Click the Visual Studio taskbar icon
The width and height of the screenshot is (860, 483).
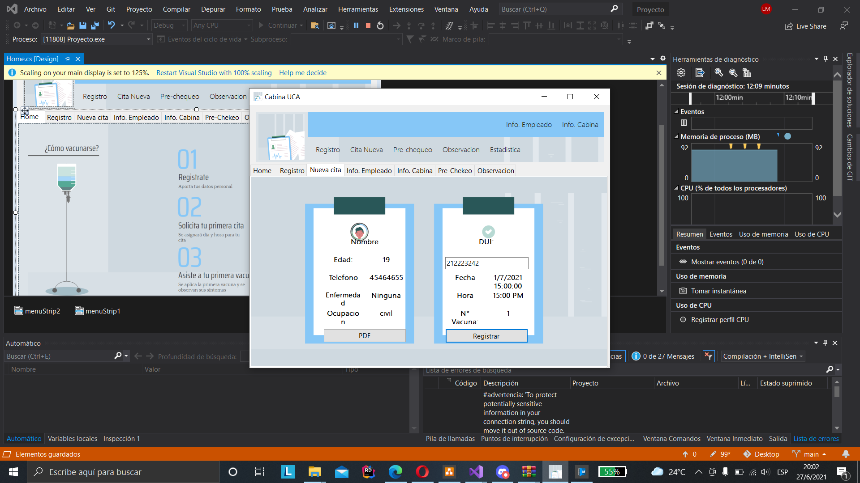pyautogui.click(x=476, y=472)
